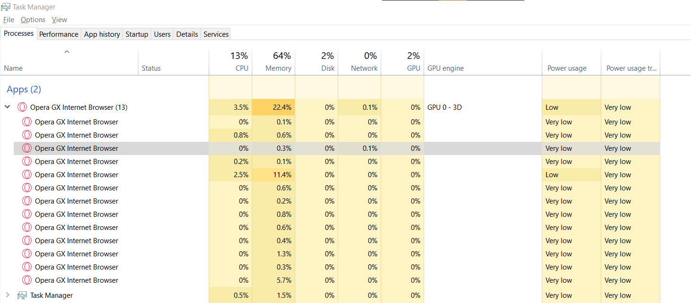
Task: Collapse the Opera GX Internet Browser group
Action: pyautogui.click(x=8, y=107)
